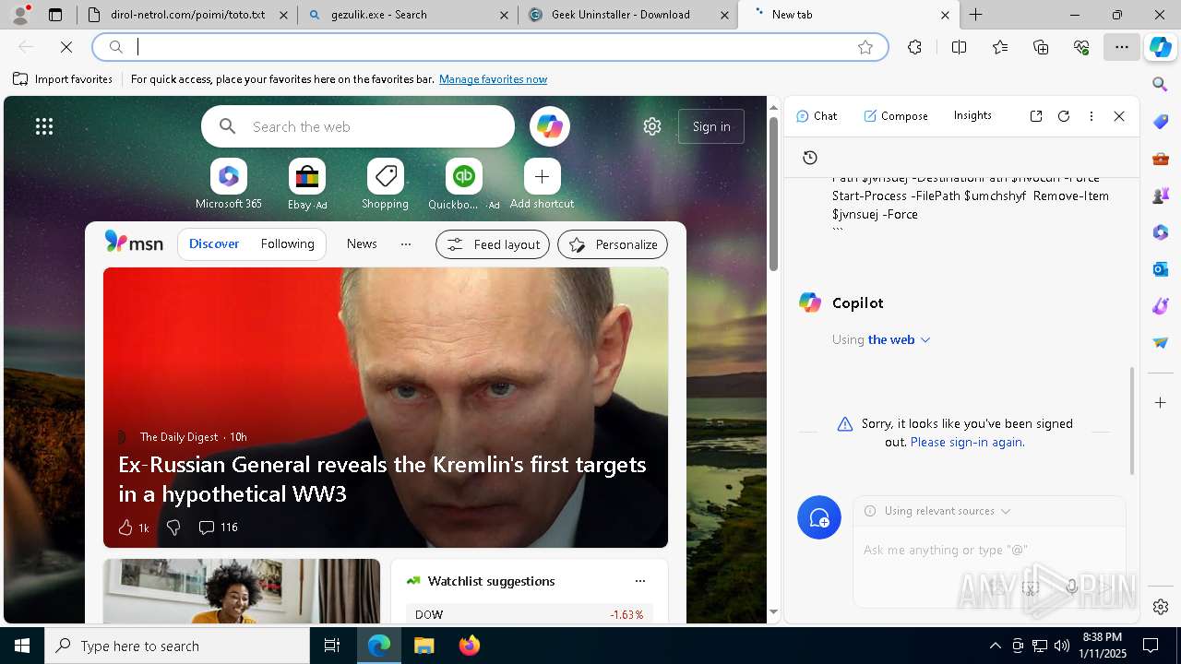Add this page to favorites star
This screenshot has width=1181, height=664.
point(865,47)
